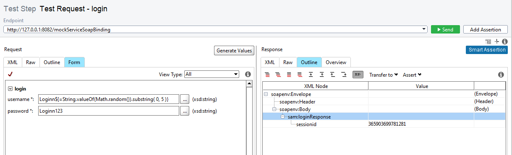Click the gray layout icon above Smart Assertion

[488, 41]
